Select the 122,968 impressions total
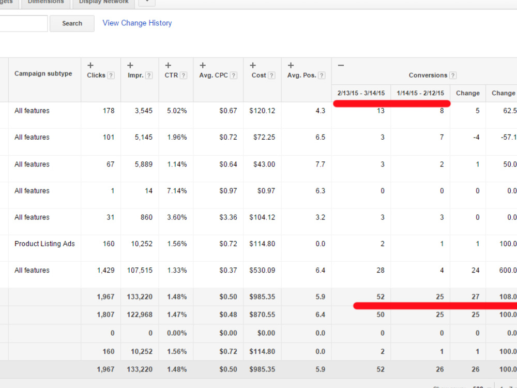The width and height of the screenshot is (517, 388). coord(140,315)
